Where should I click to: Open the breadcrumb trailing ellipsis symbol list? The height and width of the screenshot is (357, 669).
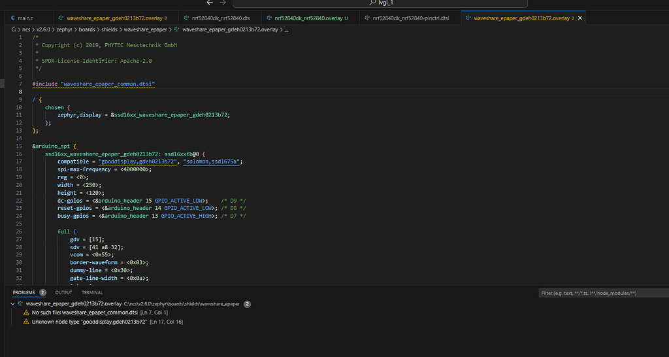pos(287,29)
